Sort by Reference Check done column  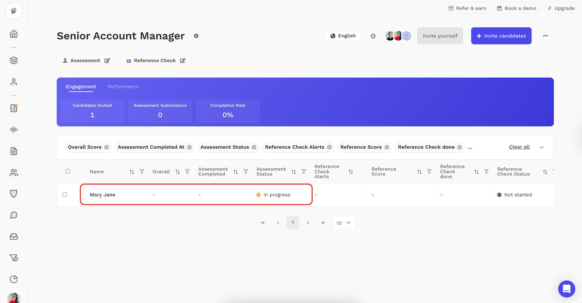click(x=476, y=171)
